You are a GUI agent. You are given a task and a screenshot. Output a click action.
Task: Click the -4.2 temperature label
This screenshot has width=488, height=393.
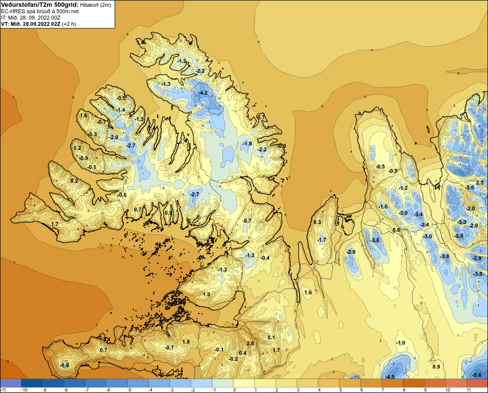tap(203, 93)
